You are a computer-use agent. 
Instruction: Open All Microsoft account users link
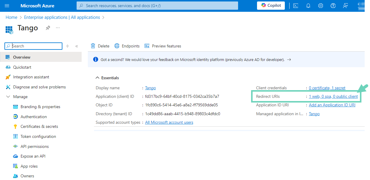(x=169, y=122)
